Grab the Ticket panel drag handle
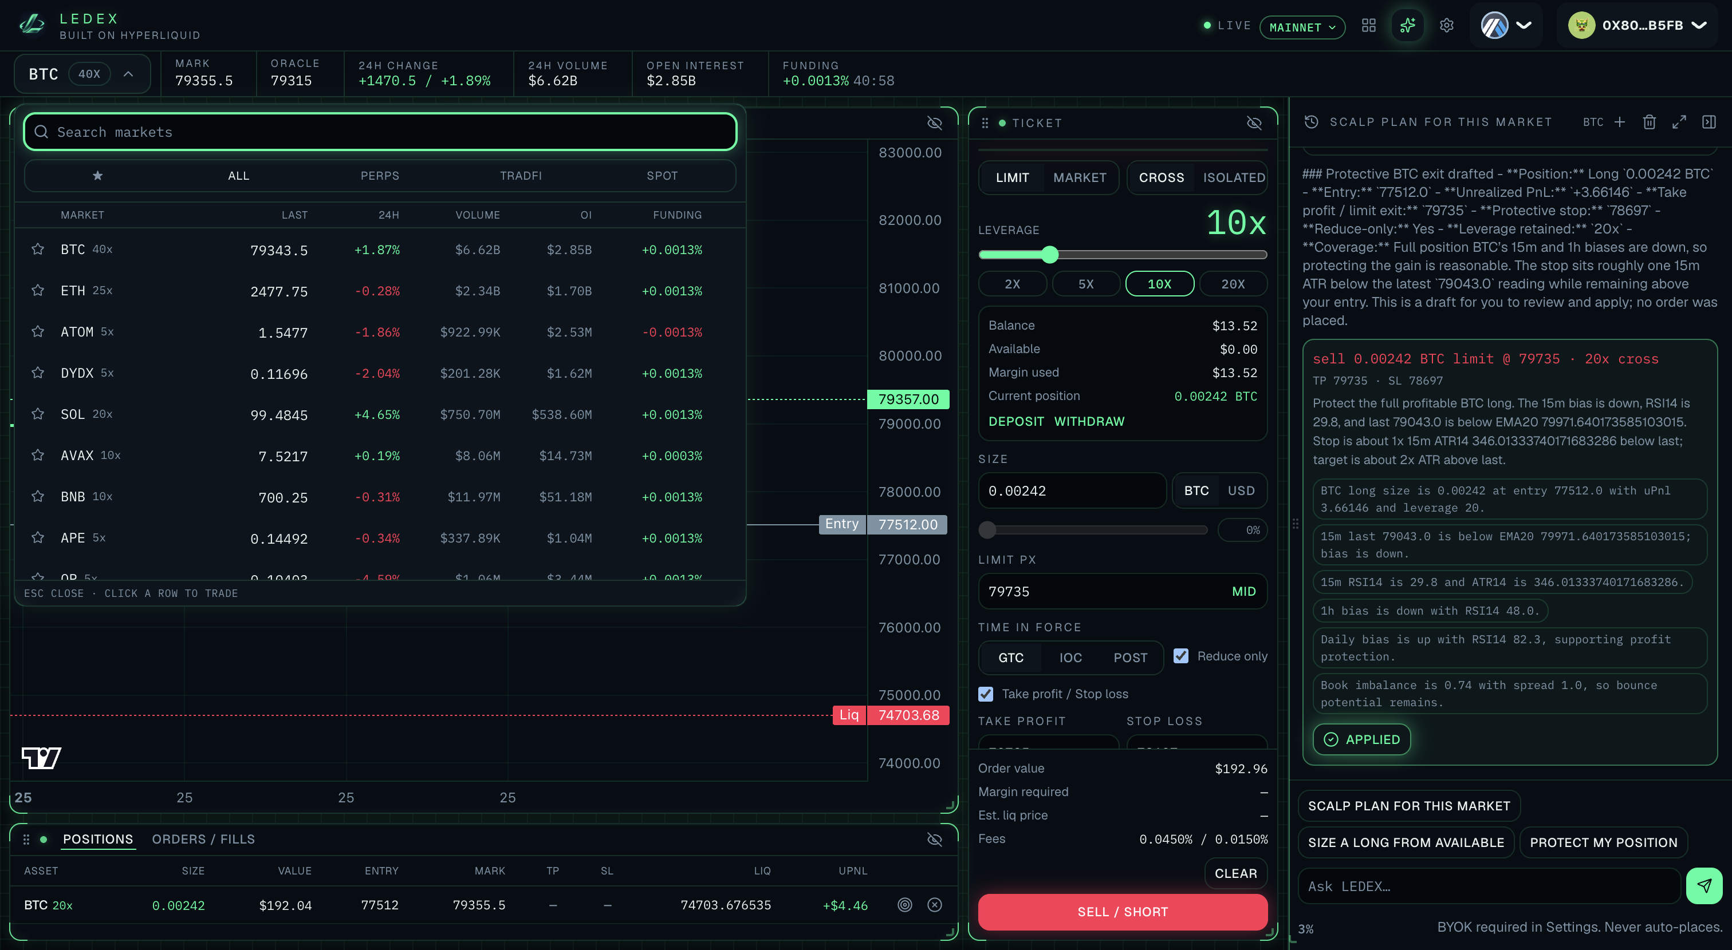The width and height of the screenshot is (1732, 950). point(985,123)
